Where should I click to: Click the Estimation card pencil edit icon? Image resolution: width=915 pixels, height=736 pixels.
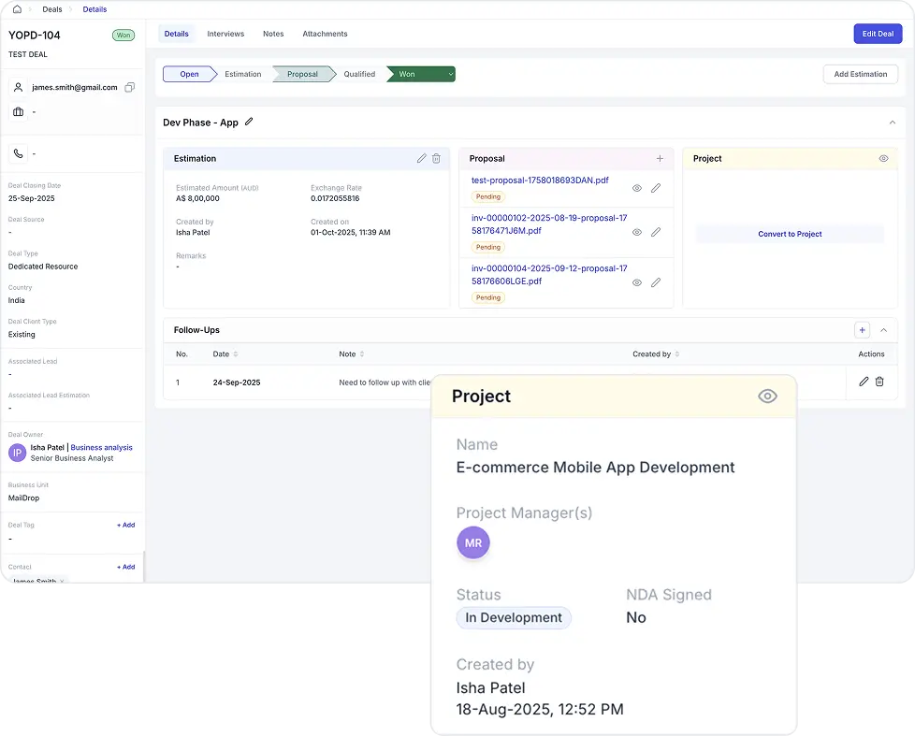tap(422, 159)
